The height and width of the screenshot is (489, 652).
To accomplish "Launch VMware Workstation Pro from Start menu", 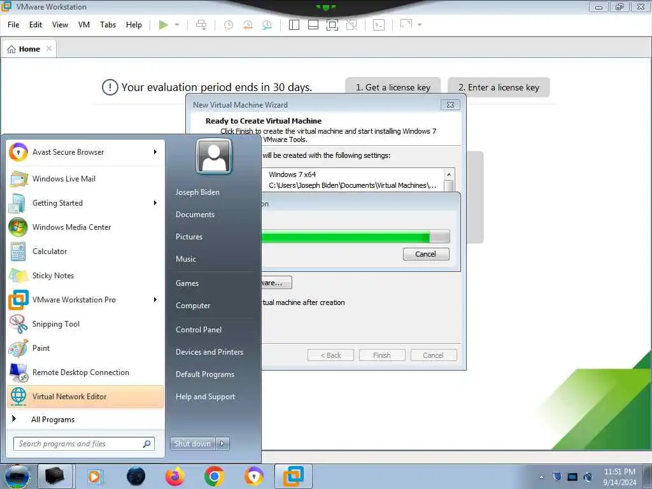I will coord(85,300).
